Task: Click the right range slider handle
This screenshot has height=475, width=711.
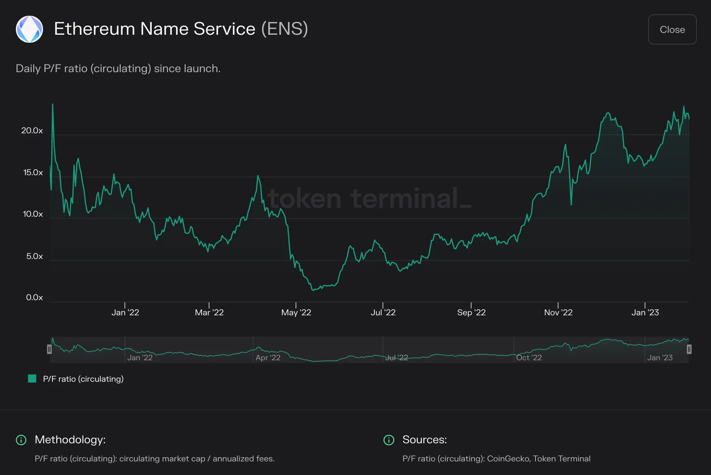Action: (x=689, y=349)
